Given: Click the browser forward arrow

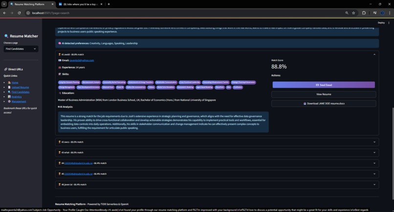Looking at the screenshot, I should click(12, 13).
